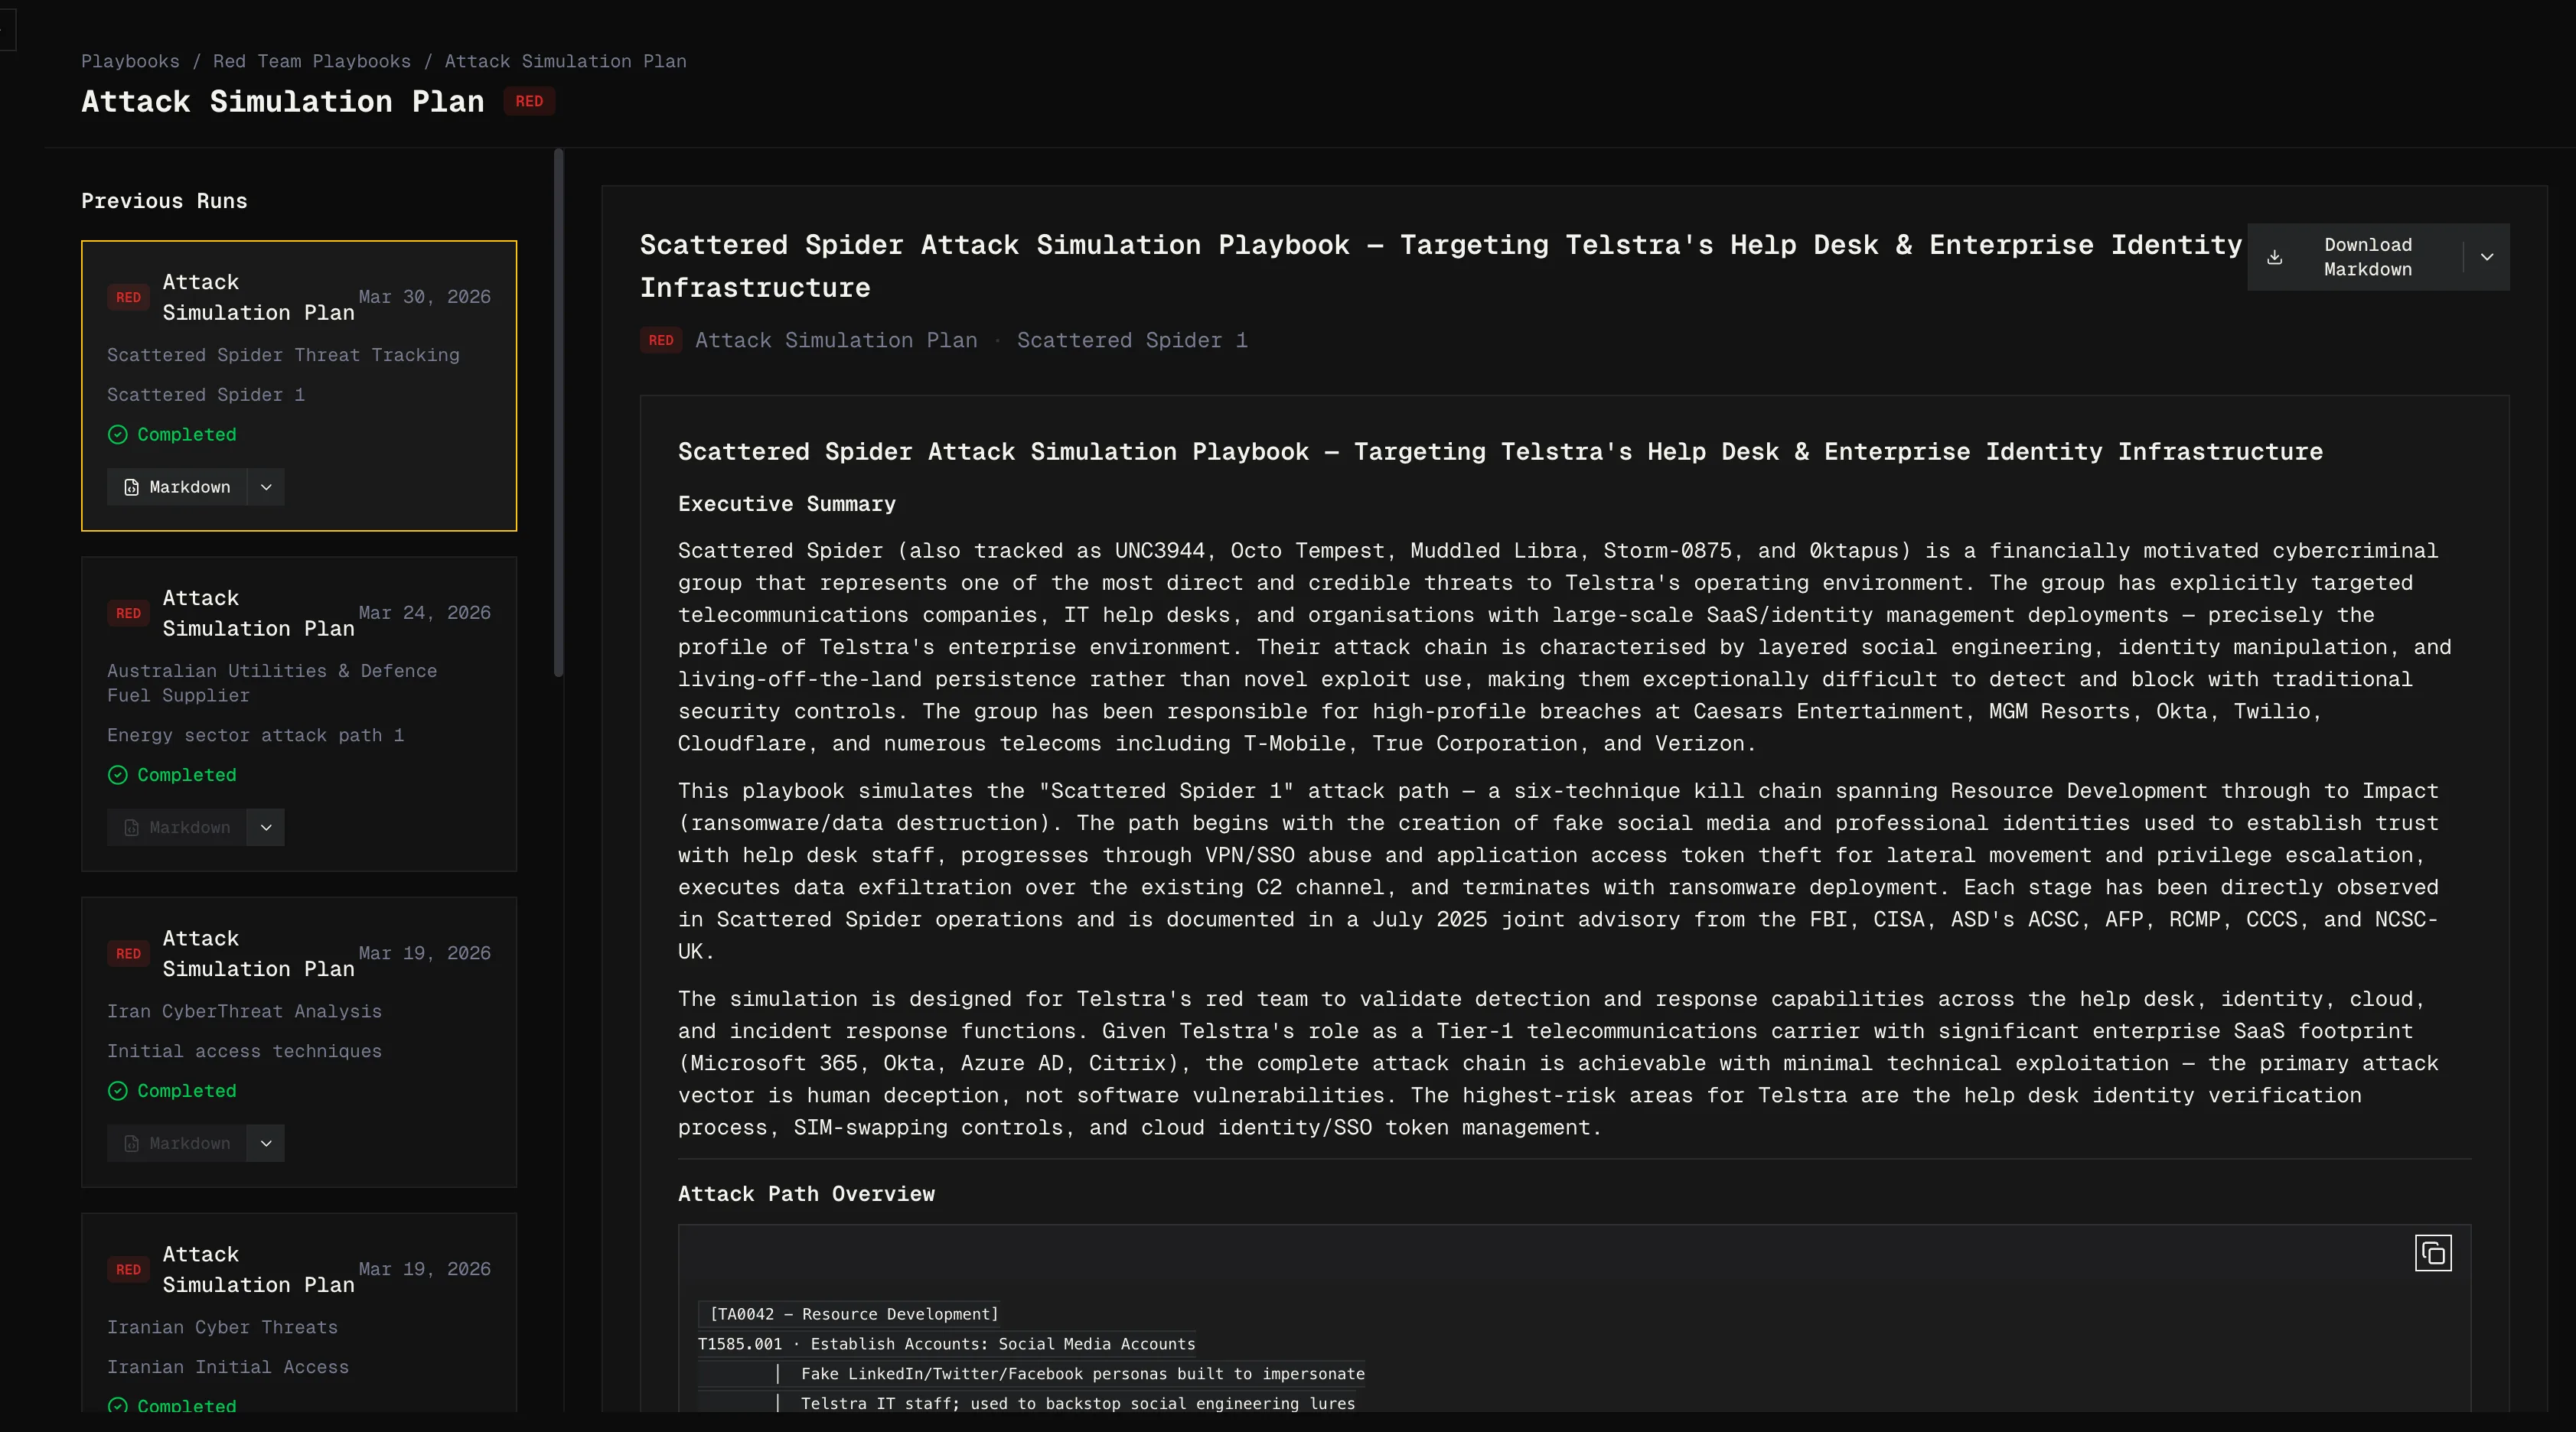Open Red Team Playbooks breadcrumb

[311, 62]
